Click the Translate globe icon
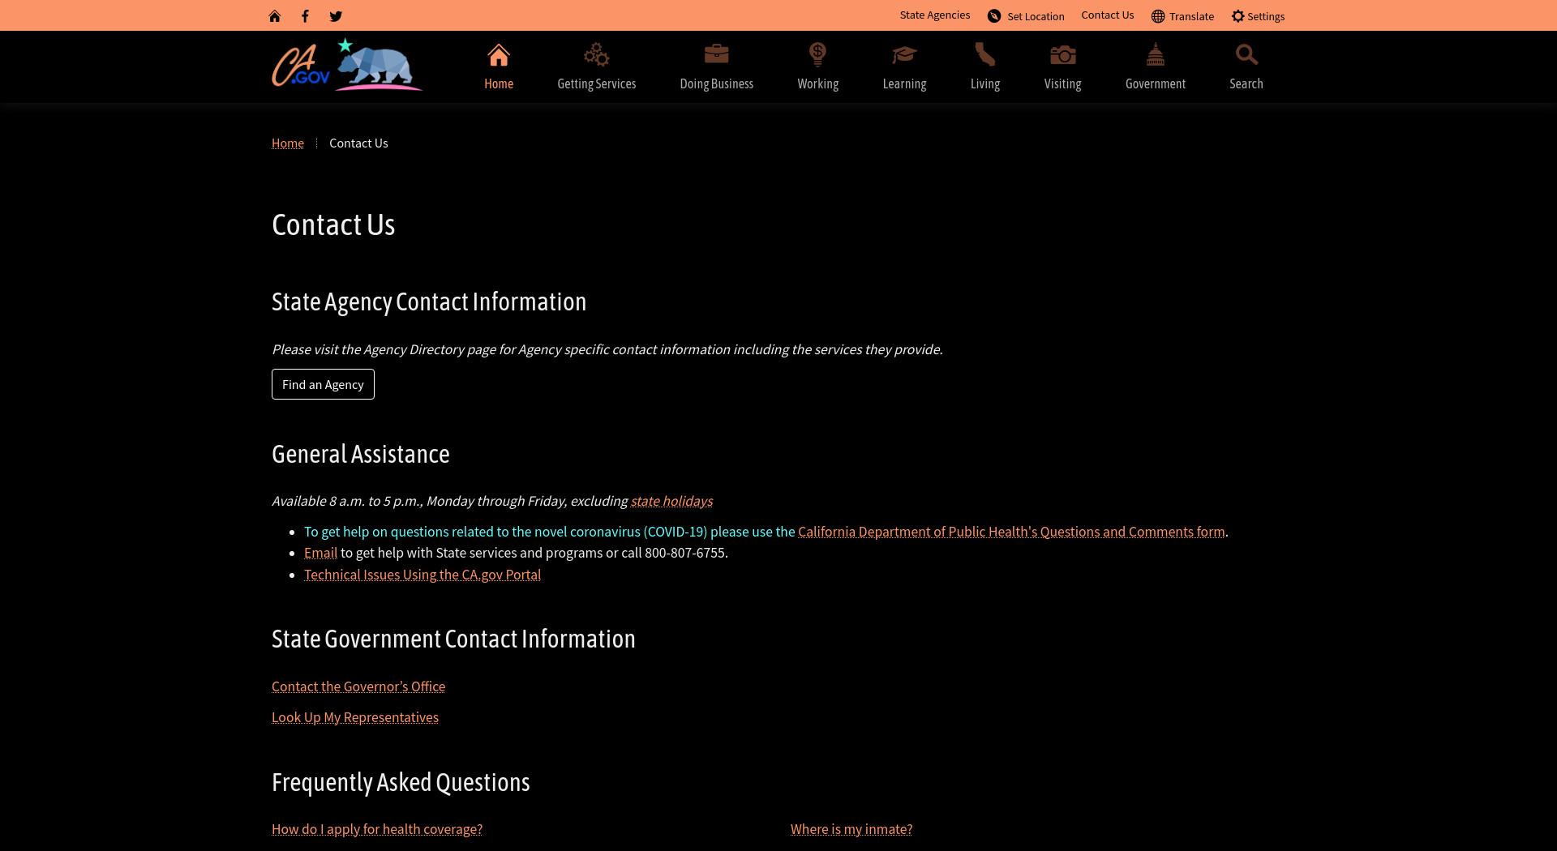Viewport: 1557px width, 851px height. [1158, 16]
